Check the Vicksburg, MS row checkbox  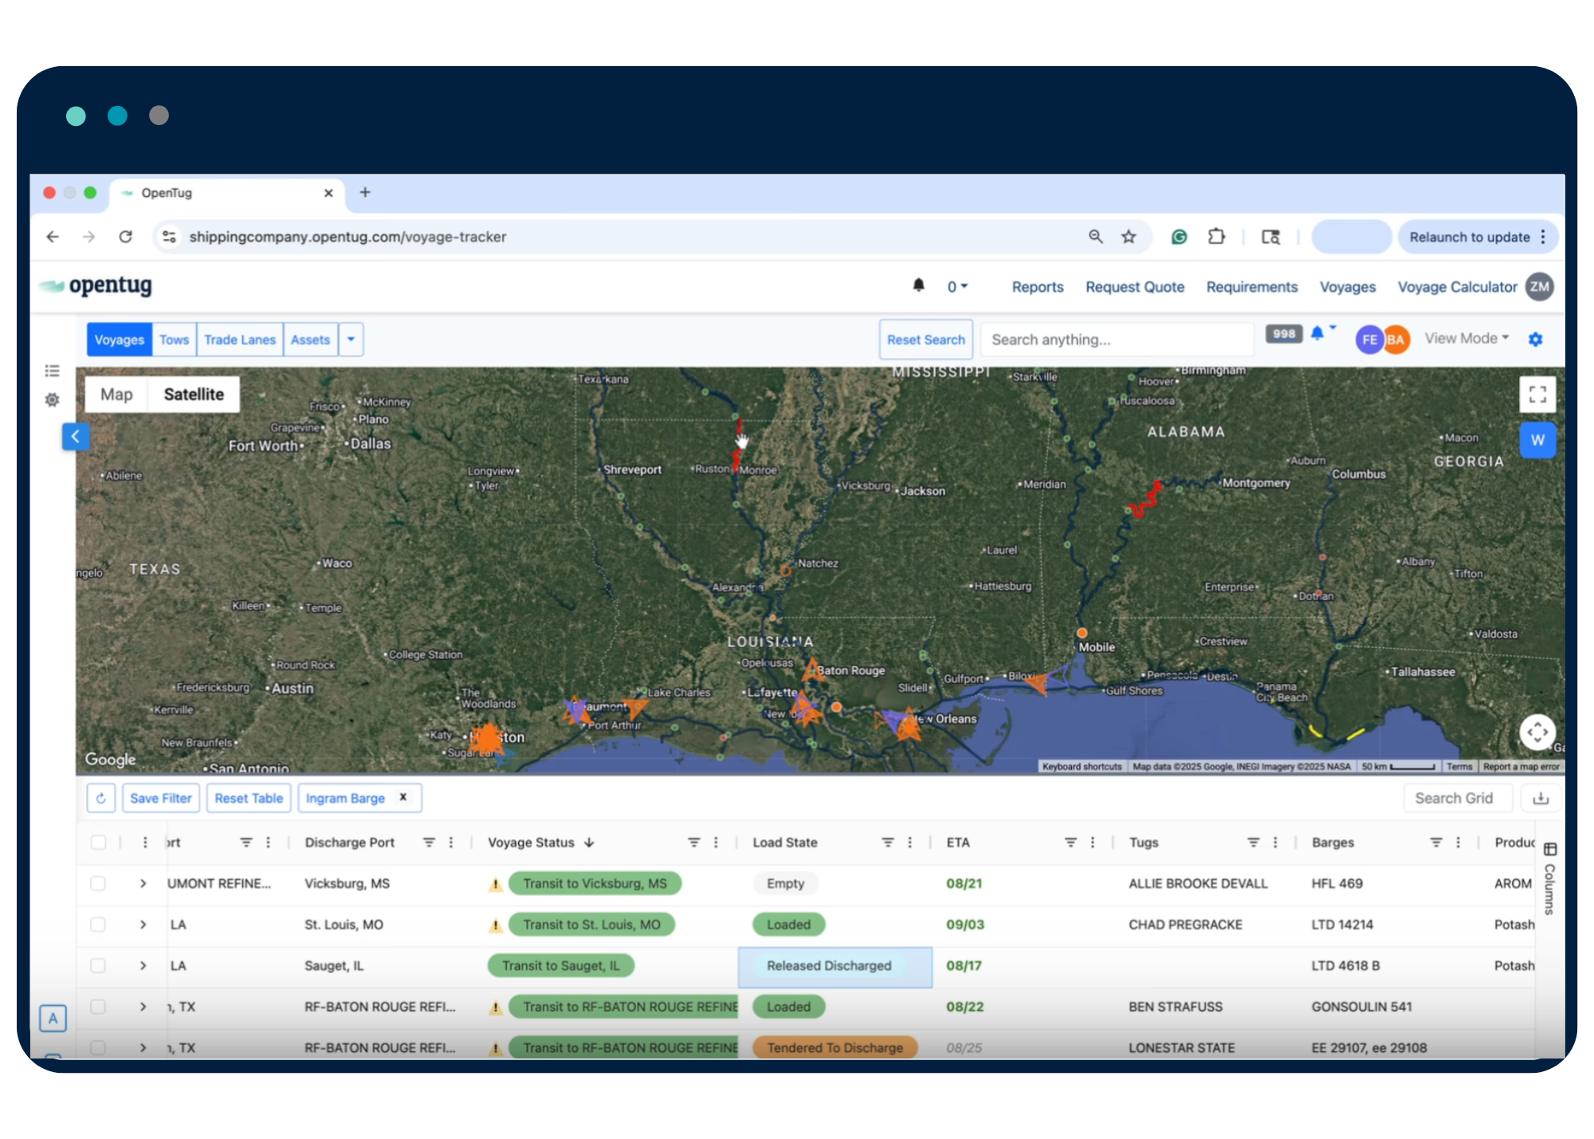[98, 883]
